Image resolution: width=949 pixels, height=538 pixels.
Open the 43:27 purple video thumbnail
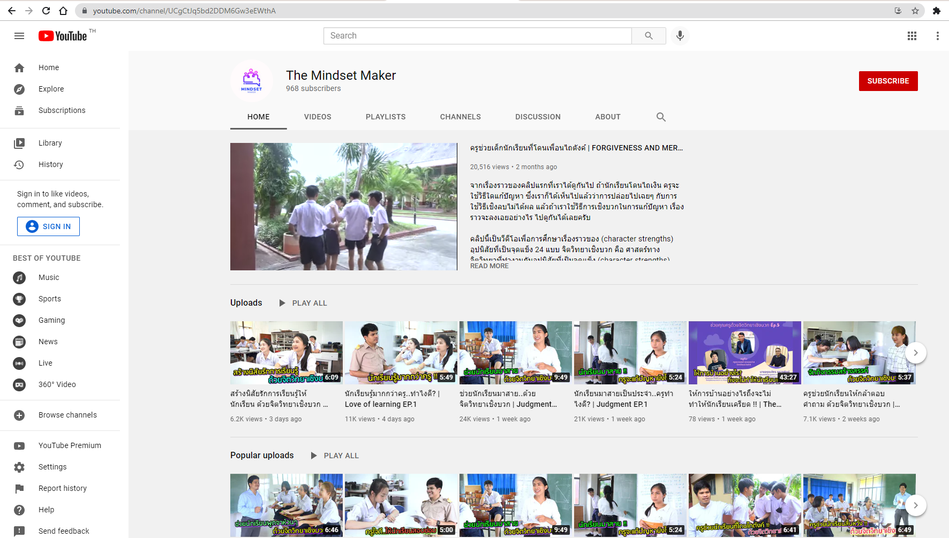pyautogui.click(x=744, y=352)
